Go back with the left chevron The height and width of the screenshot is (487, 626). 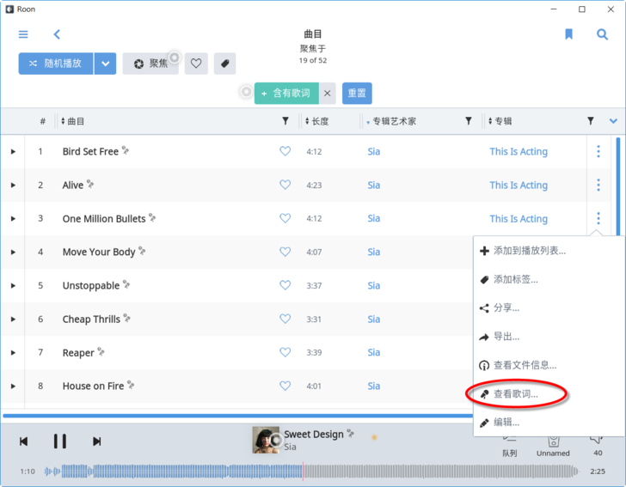click(57, 34)
